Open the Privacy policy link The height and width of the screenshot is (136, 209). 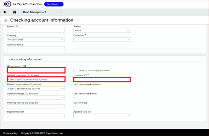pyautogui.click(x=10, y=133)
